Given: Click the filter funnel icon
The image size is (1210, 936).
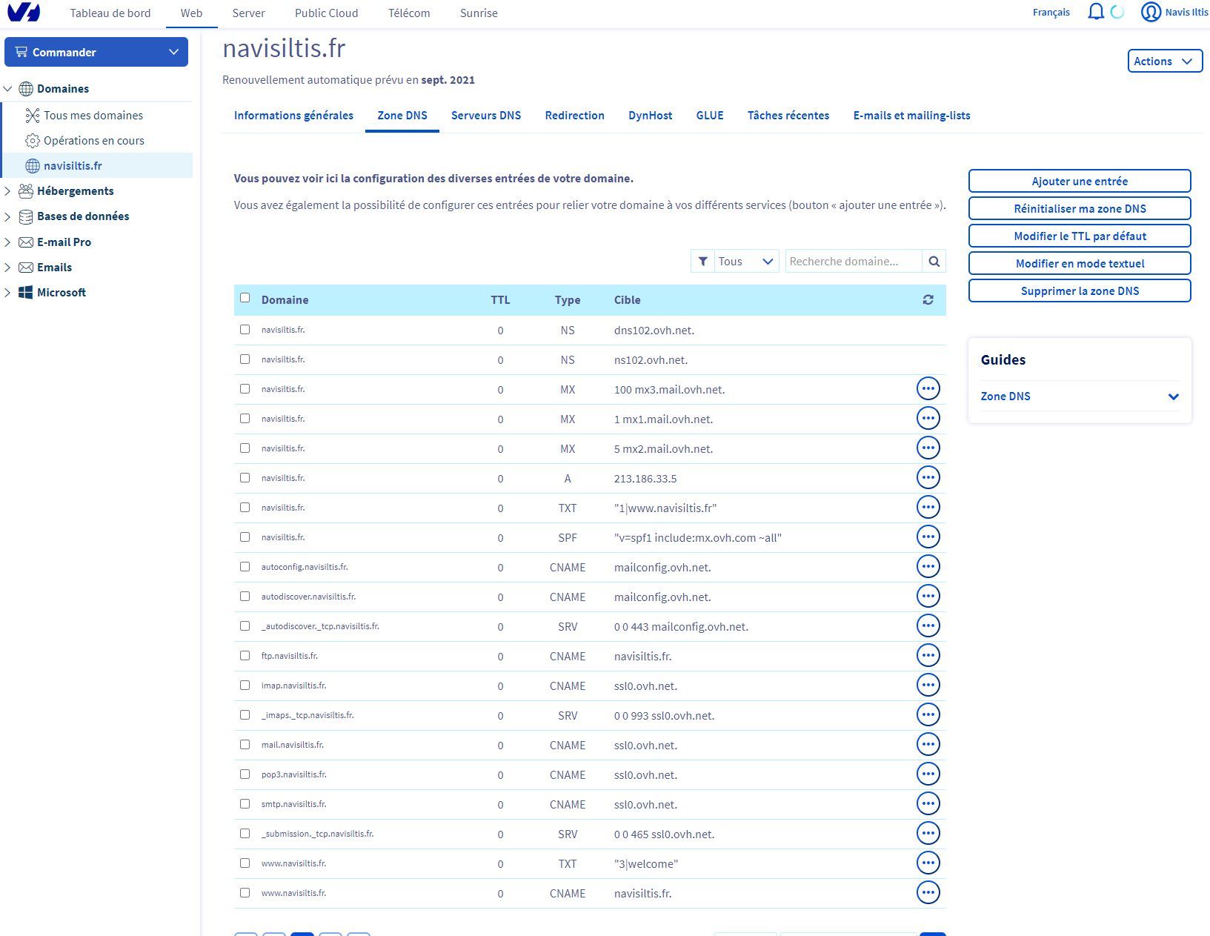Looking at the screenshot, I should (702, 262).
